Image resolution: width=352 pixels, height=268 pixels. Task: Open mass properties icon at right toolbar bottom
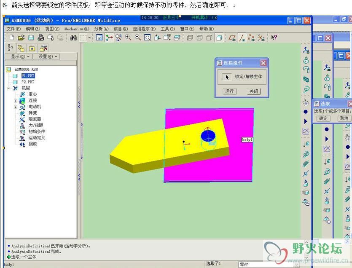(x=306, y=202)
